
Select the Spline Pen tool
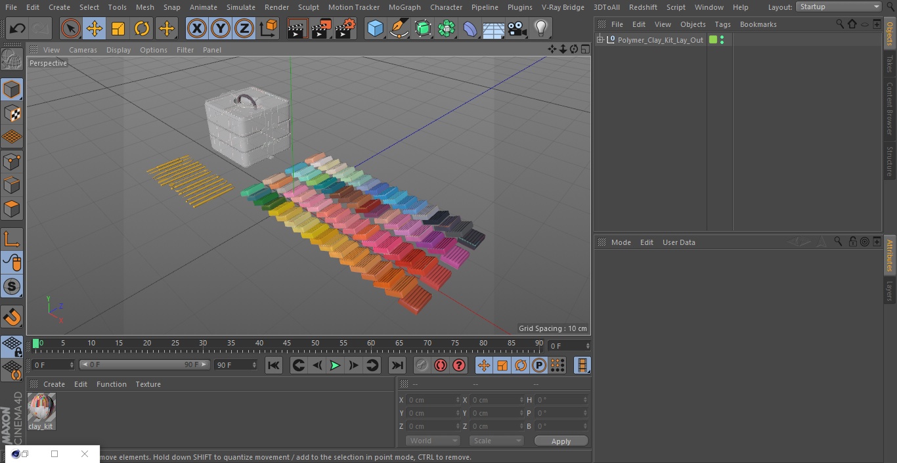[x=399, y=28]
